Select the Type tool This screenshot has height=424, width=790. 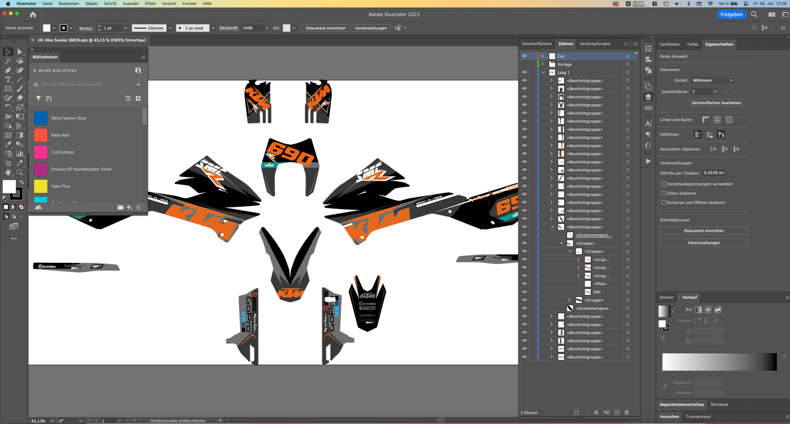point(8,80)
